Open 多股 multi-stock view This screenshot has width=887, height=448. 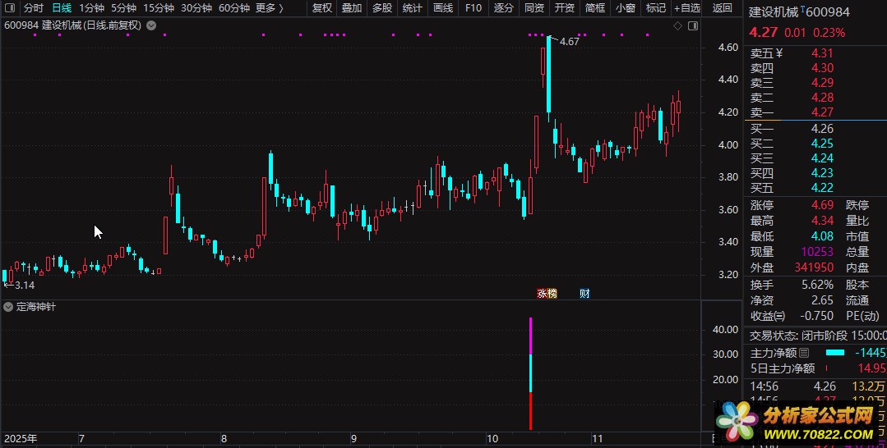[381, 8]
